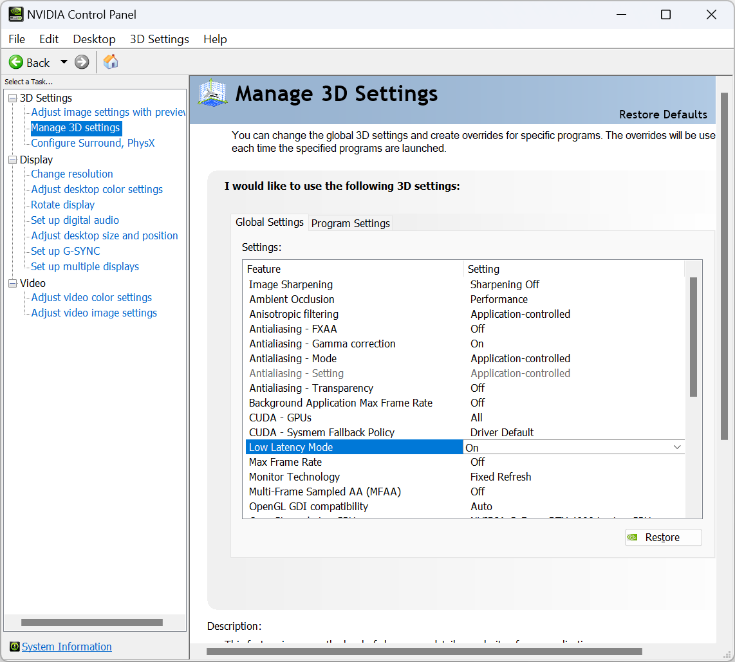
Task: Open the Back history dropdown arrow
Action: tap(64, 62)
